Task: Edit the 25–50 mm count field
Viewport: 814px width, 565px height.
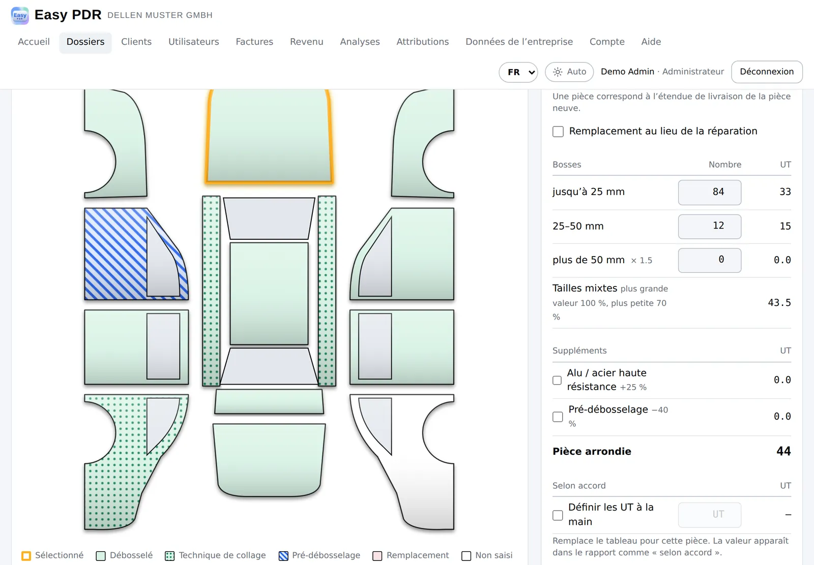Action: (x=709, y=226)
